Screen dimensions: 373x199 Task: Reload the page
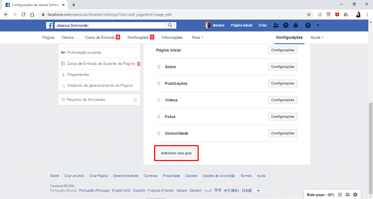click(24, 14)
